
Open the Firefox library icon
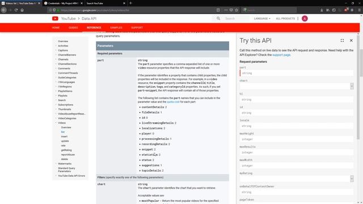328,10
